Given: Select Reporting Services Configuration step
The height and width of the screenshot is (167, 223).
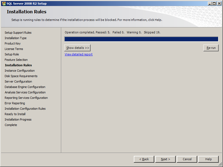Looking at the screenshot, I should click(x=26, y=98).
